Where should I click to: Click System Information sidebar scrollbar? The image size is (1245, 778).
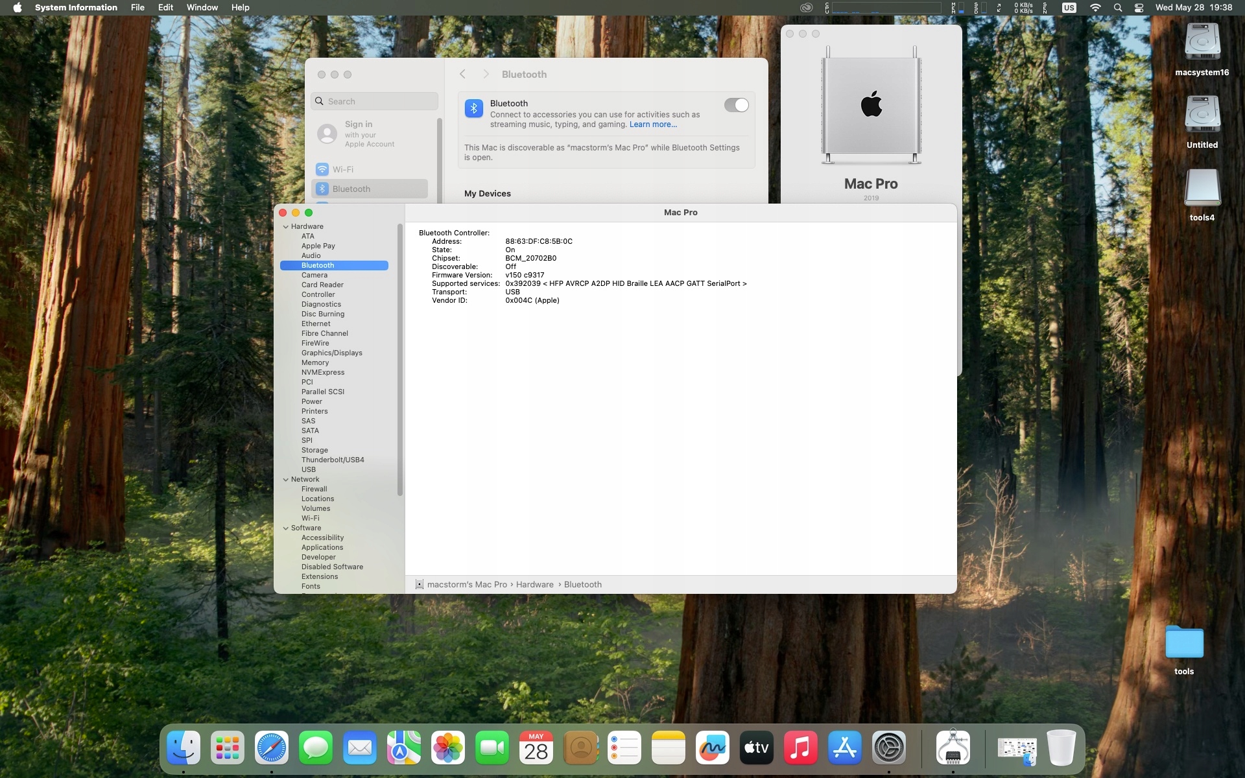pos(400,360)
